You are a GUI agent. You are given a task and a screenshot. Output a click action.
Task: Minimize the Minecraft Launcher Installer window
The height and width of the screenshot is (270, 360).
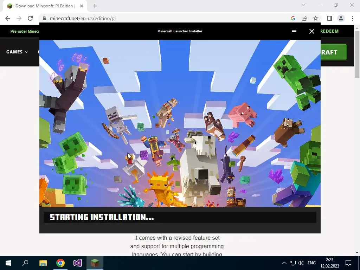point(294,31)
